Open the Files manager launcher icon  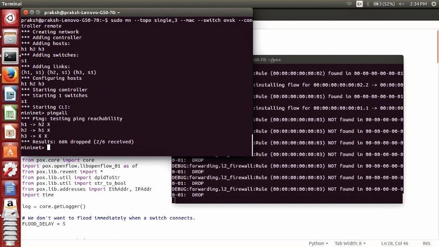click(x=10, y=37)
